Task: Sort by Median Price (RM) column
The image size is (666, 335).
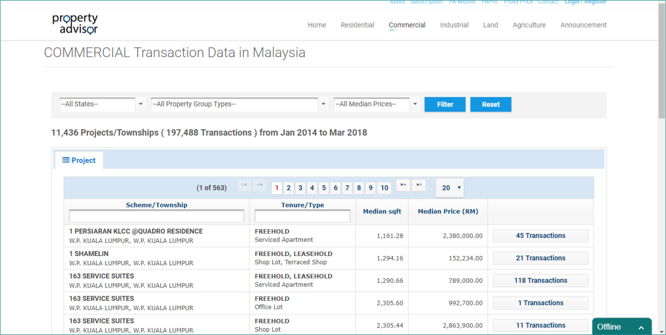Action: pos(448,211)
